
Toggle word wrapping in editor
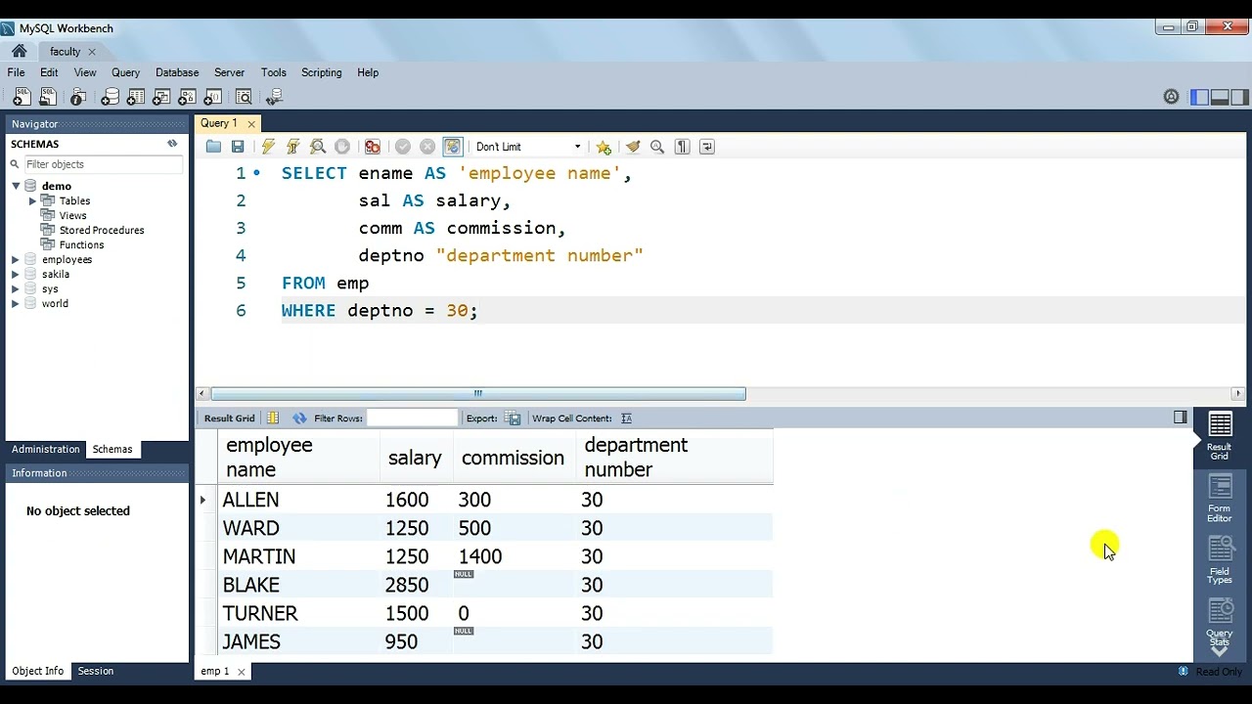[x=707, y=147]
